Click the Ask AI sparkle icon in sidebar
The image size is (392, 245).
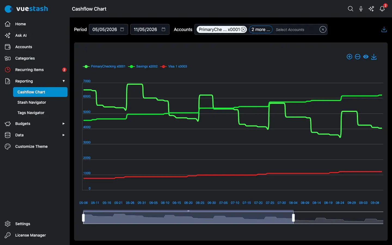click(8, 35)
